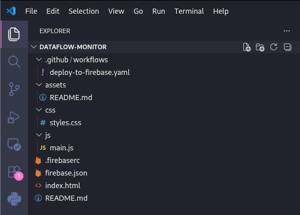
Task: Click the DATAFLOW-MONITOR section title
Action: click(x=73, y=47)
